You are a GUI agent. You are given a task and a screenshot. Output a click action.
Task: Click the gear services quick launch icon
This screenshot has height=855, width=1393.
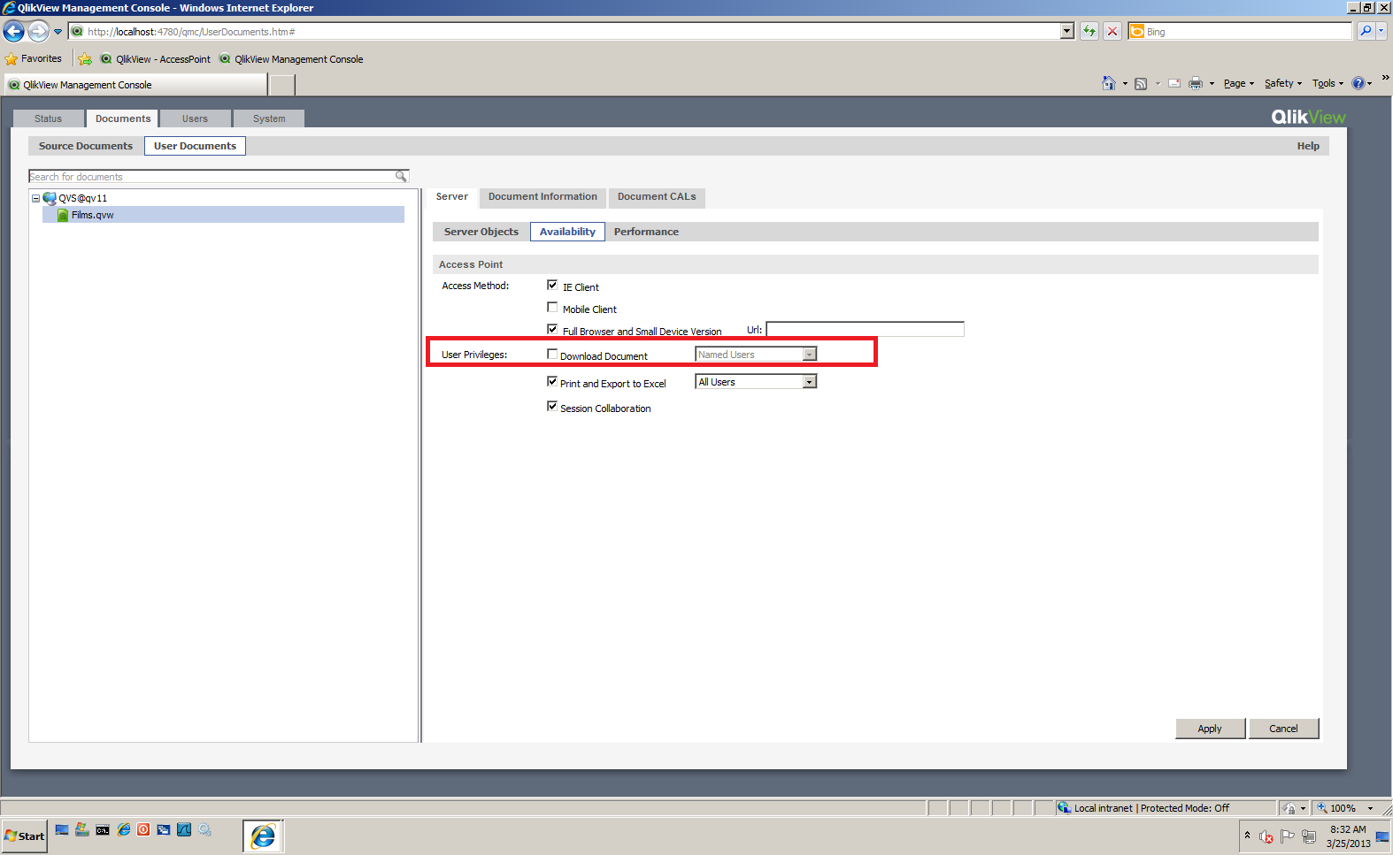[204, 829]
